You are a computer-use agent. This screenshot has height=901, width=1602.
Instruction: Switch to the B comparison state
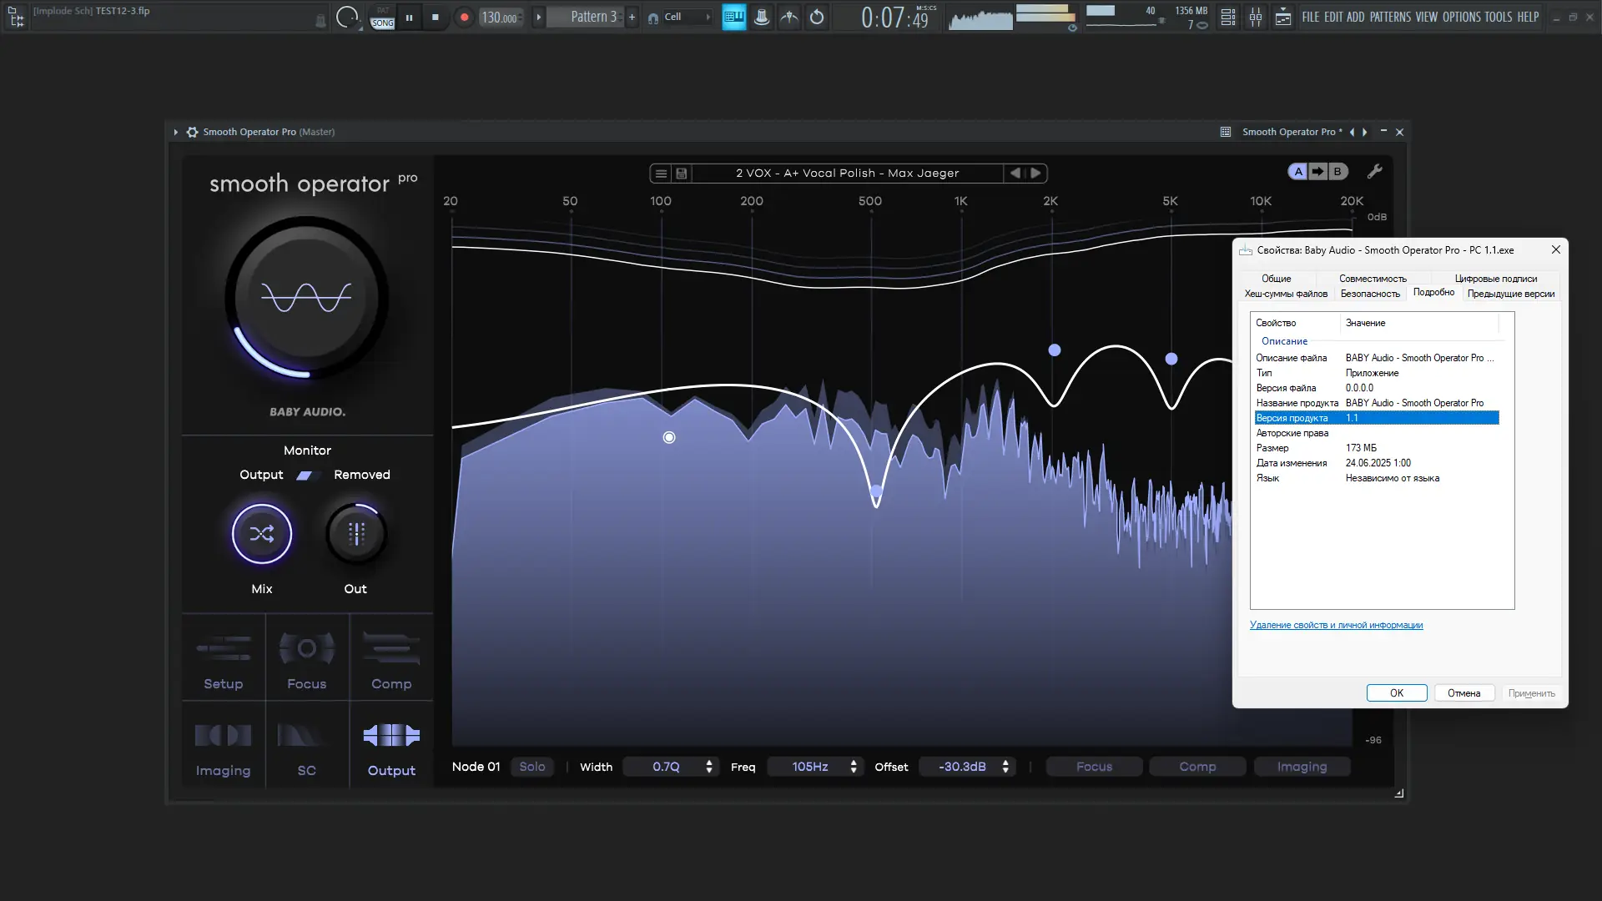[x=1338, y=172]
